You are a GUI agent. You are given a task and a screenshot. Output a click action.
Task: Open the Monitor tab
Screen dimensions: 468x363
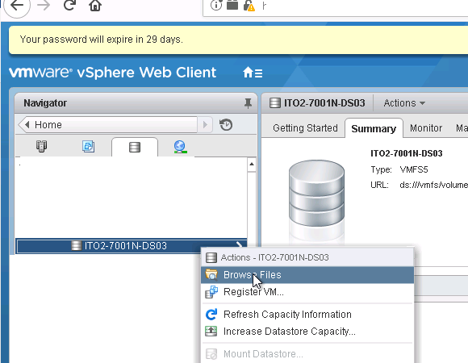(x=426, y=128)
